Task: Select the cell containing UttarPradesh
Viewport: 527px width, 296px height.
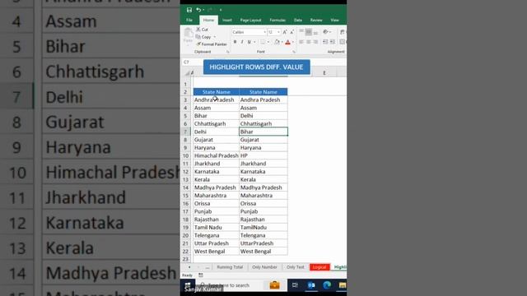Action: [x=263, y=243]
